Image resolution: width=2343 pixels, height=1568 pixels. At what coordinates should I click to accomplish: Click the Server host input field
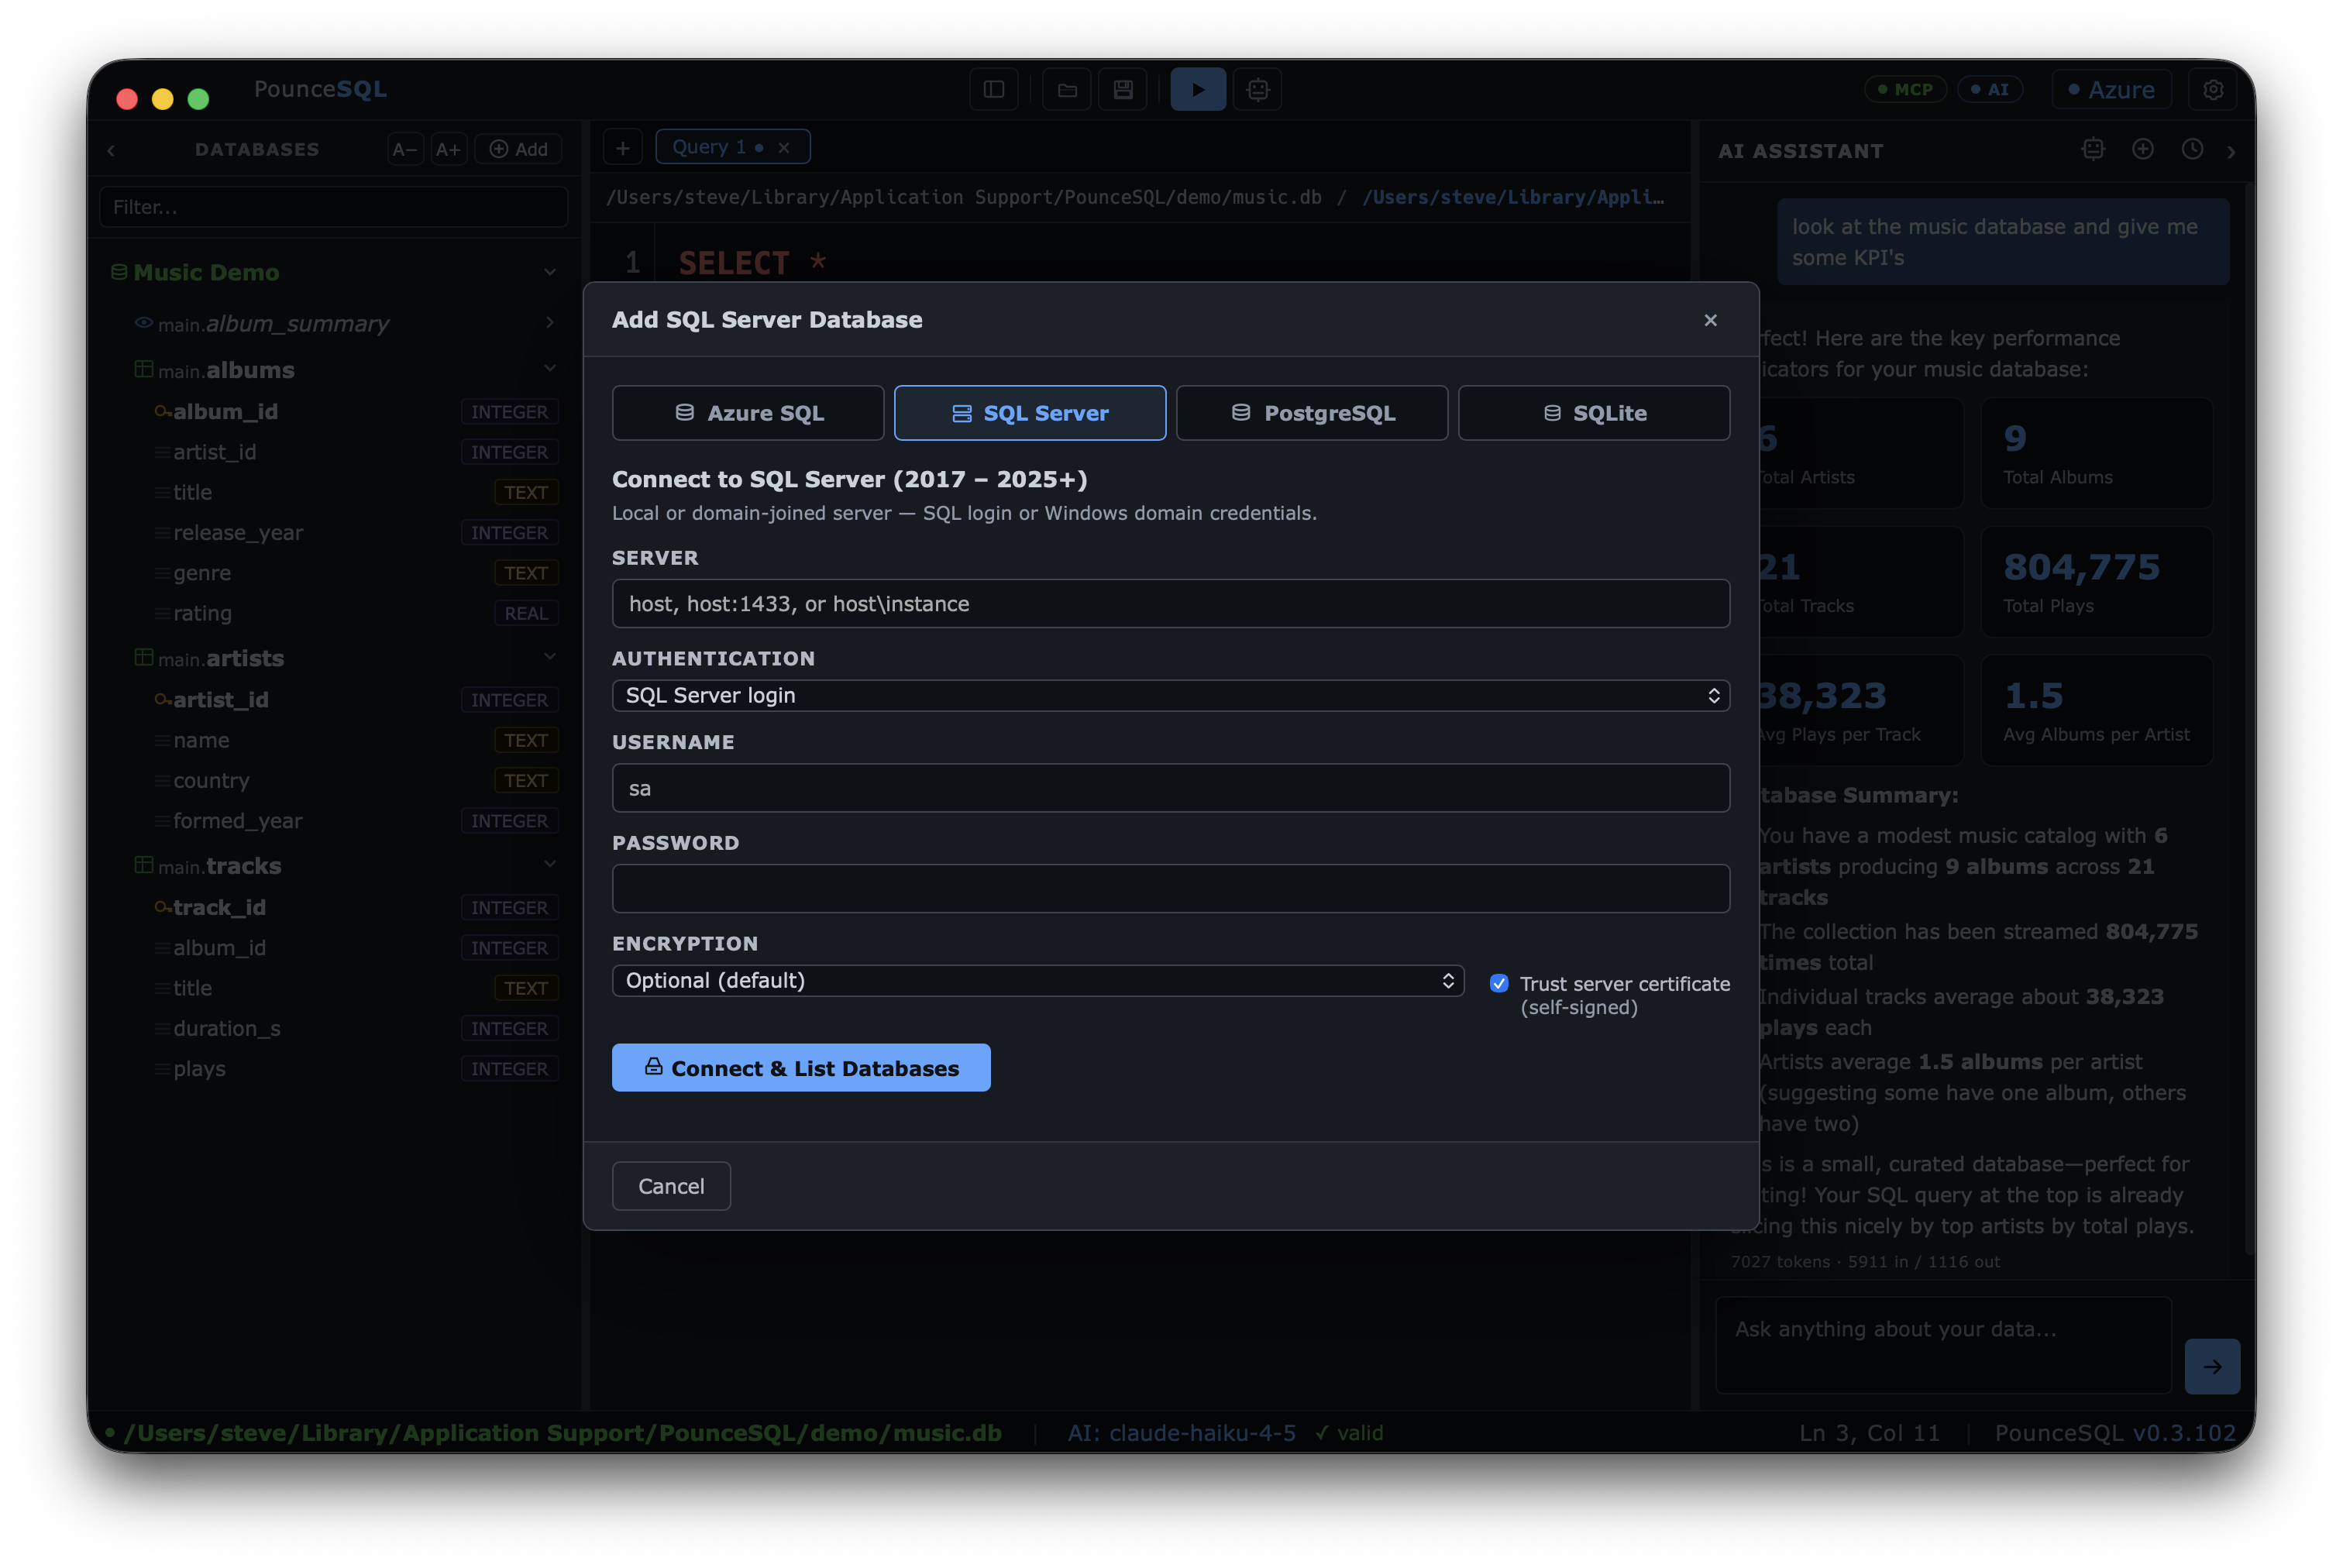(1171, 604)
